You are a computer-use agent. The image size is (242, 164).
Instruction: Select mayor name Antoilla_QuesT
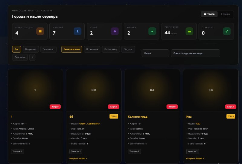point(26,129)
